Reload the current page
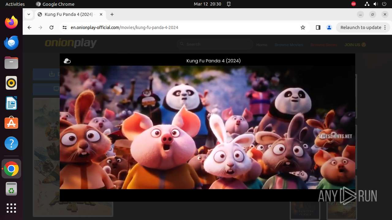Viewport: 392px width, 220px height. pos(51,28)
